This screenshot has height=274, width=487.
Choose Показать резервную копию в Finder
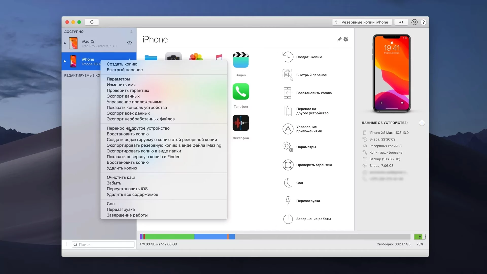164,157
